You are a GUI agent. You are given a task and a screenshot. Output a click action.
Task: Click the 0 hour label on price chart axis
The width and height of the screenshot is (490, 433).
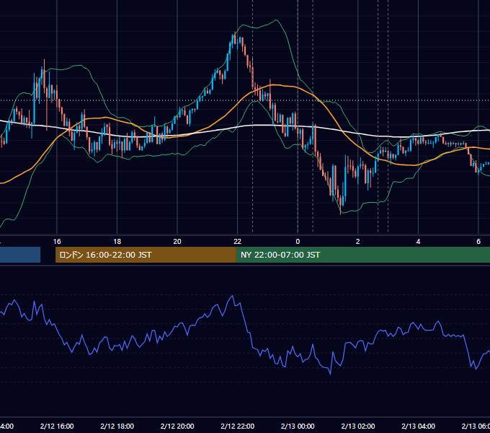pyautogui.click(x=298, y=242)
